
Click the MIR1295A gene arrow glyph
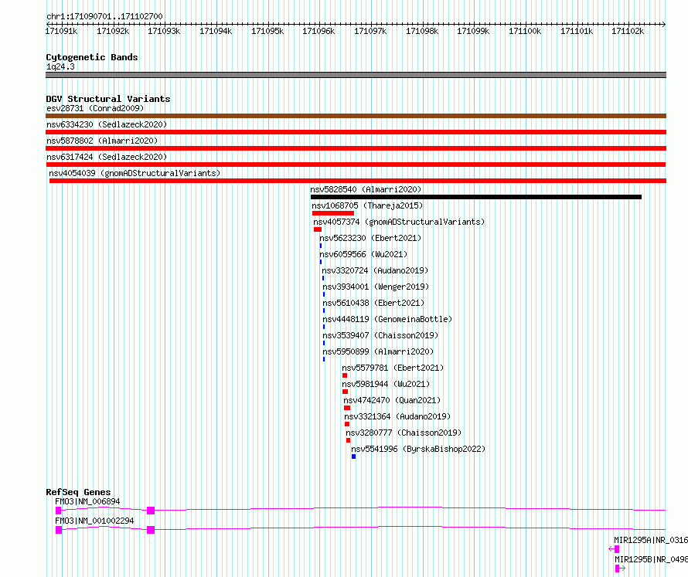point(614,549)
